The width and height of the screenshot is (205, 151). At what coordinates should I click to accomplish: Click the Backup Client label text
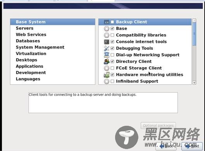[131, 22]
